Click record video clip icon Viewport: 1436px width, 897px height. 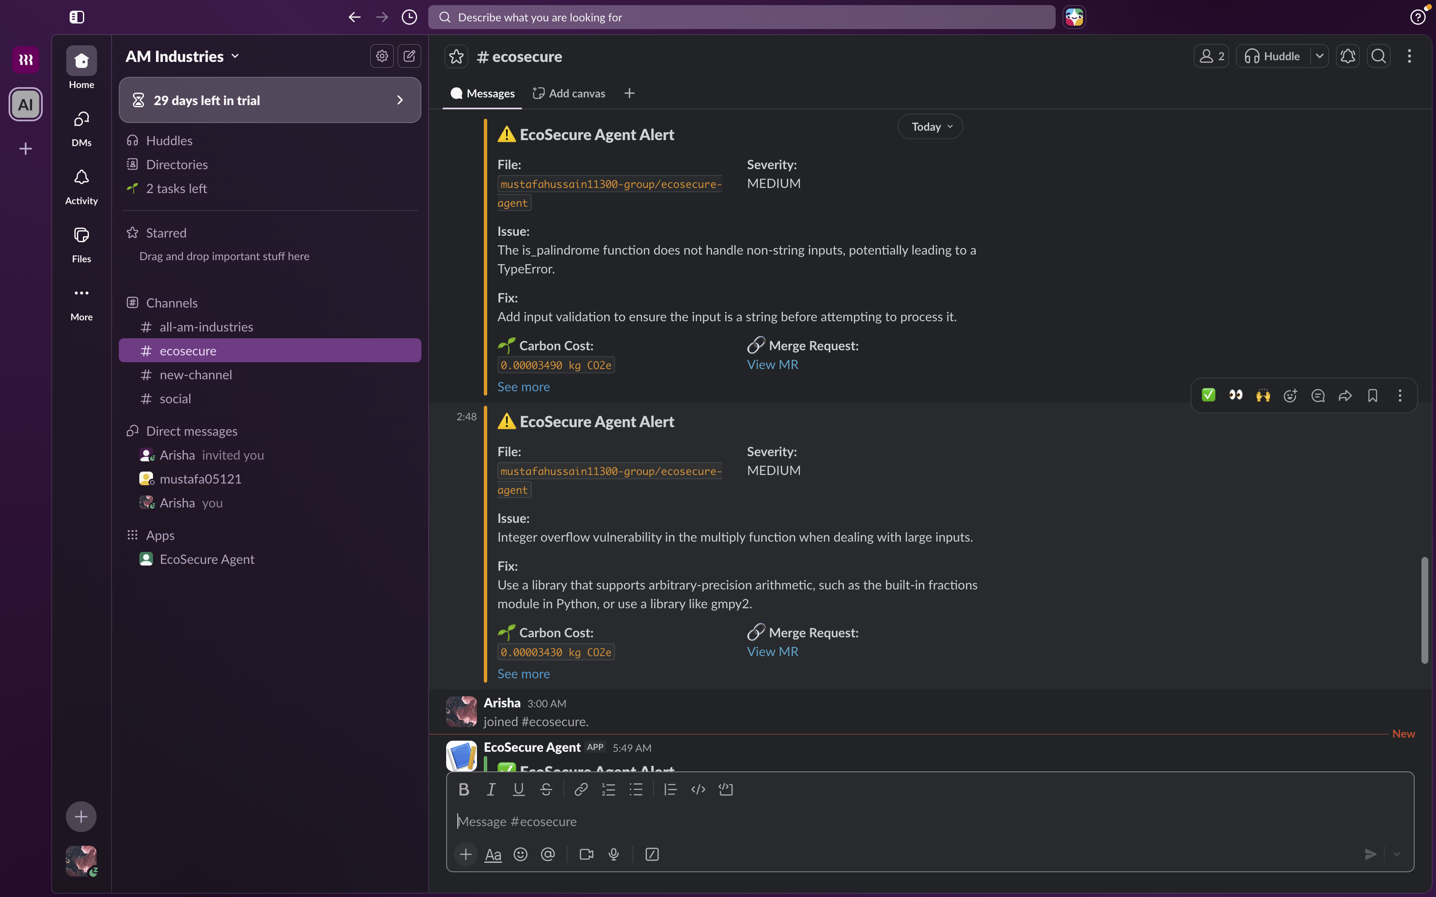pos(586,854)
